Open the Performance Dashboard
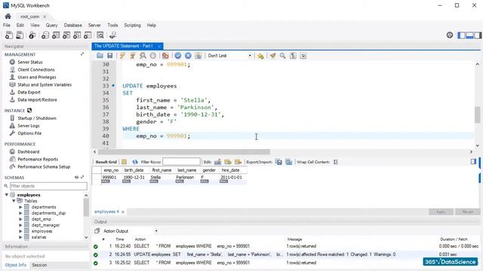The image size is (483, 271). pos(29,151)
